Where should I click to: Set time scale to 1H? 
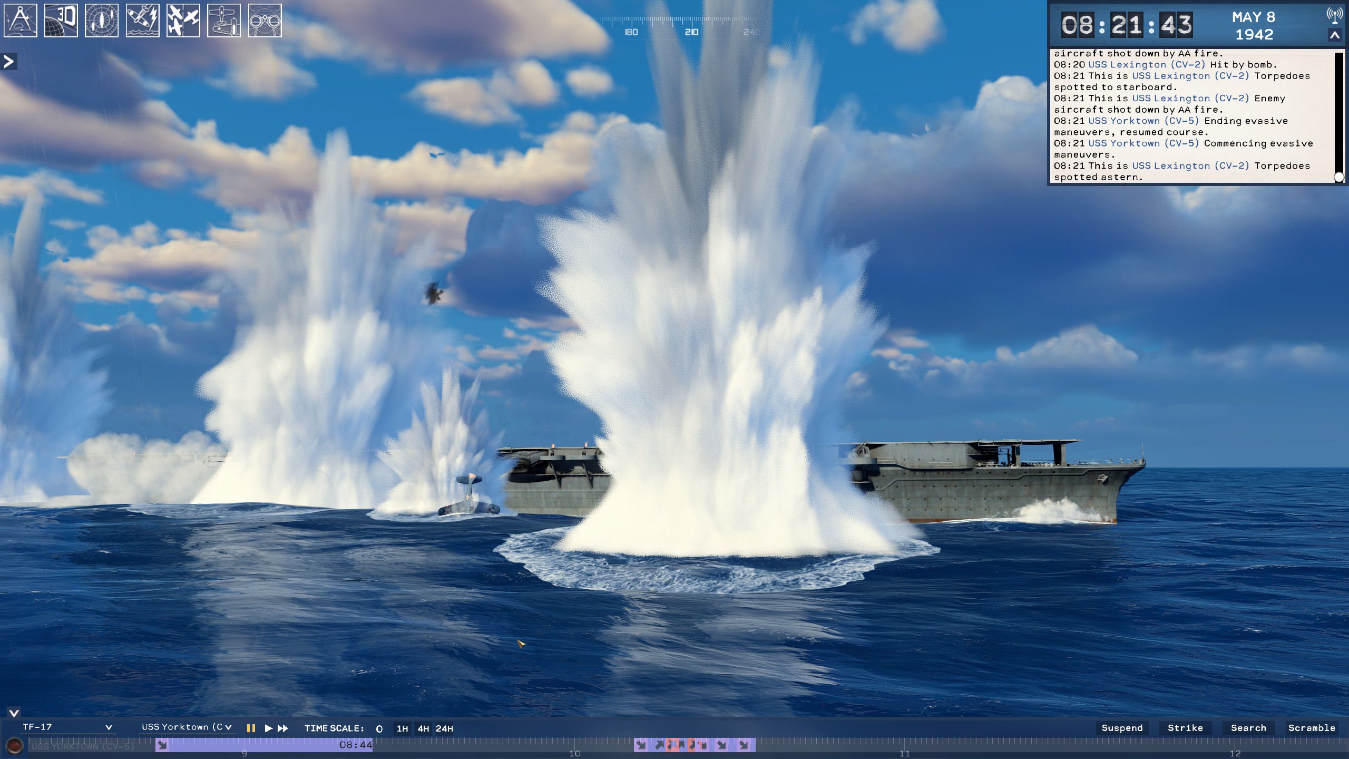402,728
